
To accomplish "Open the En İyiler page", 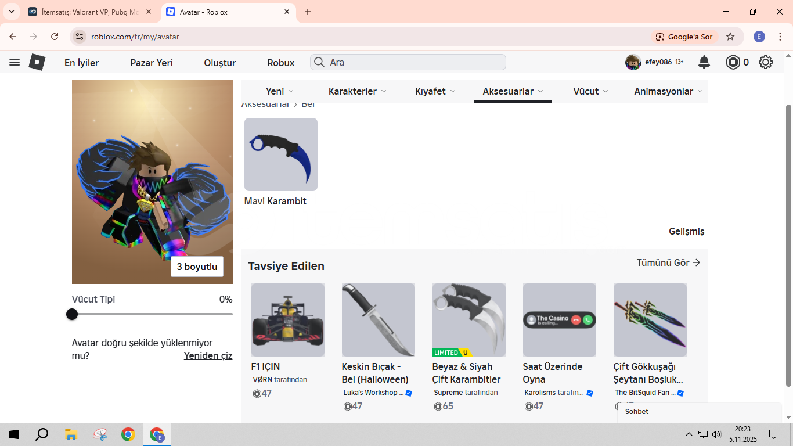I will 82,63.
